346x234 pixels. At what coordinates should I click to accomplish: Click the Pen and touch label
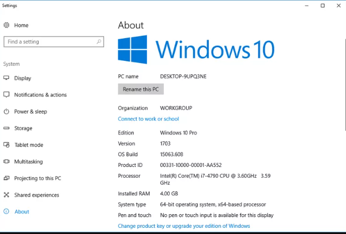point(135,215)
